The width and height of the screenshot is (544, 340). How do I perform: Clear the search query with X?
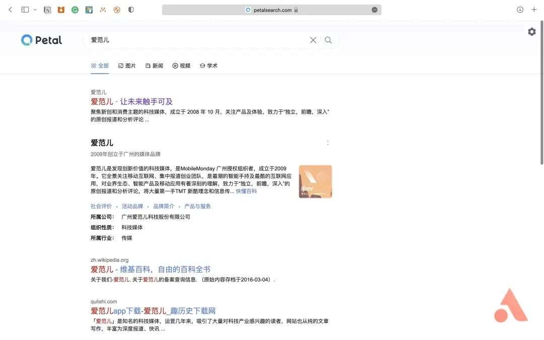pos(313,40)
